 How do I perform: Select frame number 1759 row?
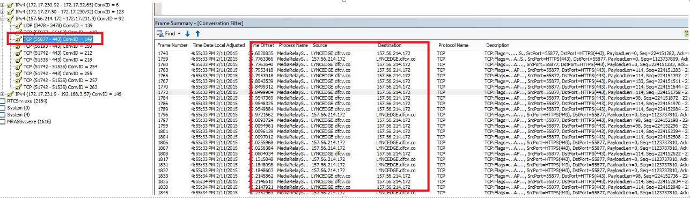(x=422, y=59)
